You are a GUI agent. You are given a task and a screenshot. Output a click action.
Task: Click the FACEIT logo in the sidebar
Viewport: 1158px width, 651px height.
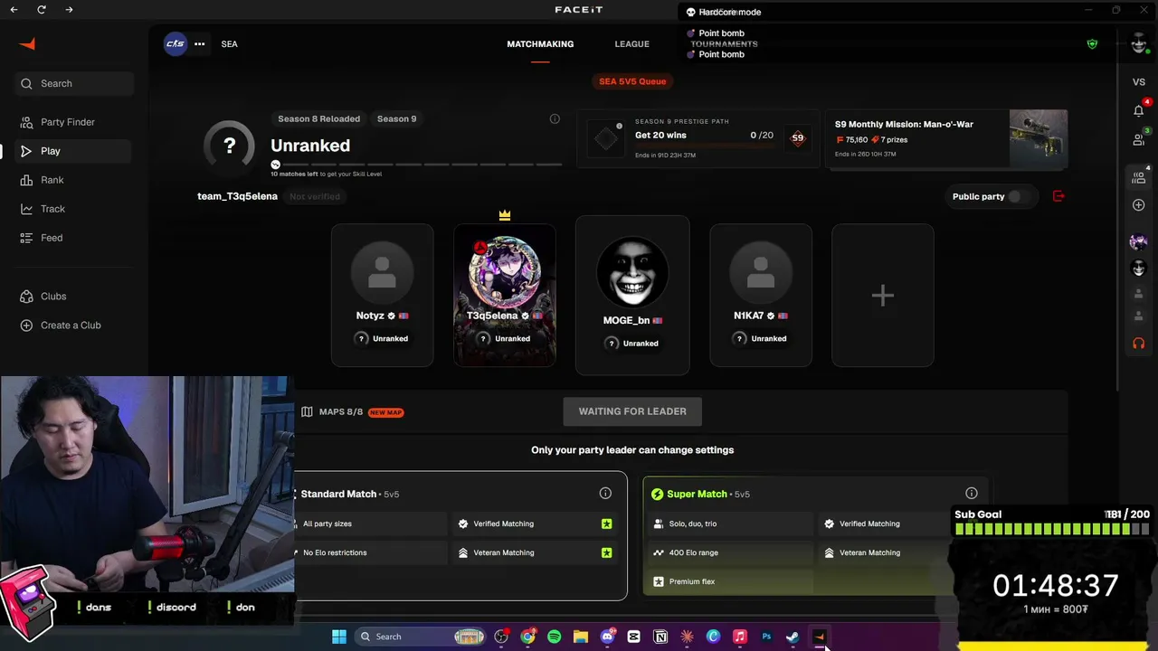27,44
